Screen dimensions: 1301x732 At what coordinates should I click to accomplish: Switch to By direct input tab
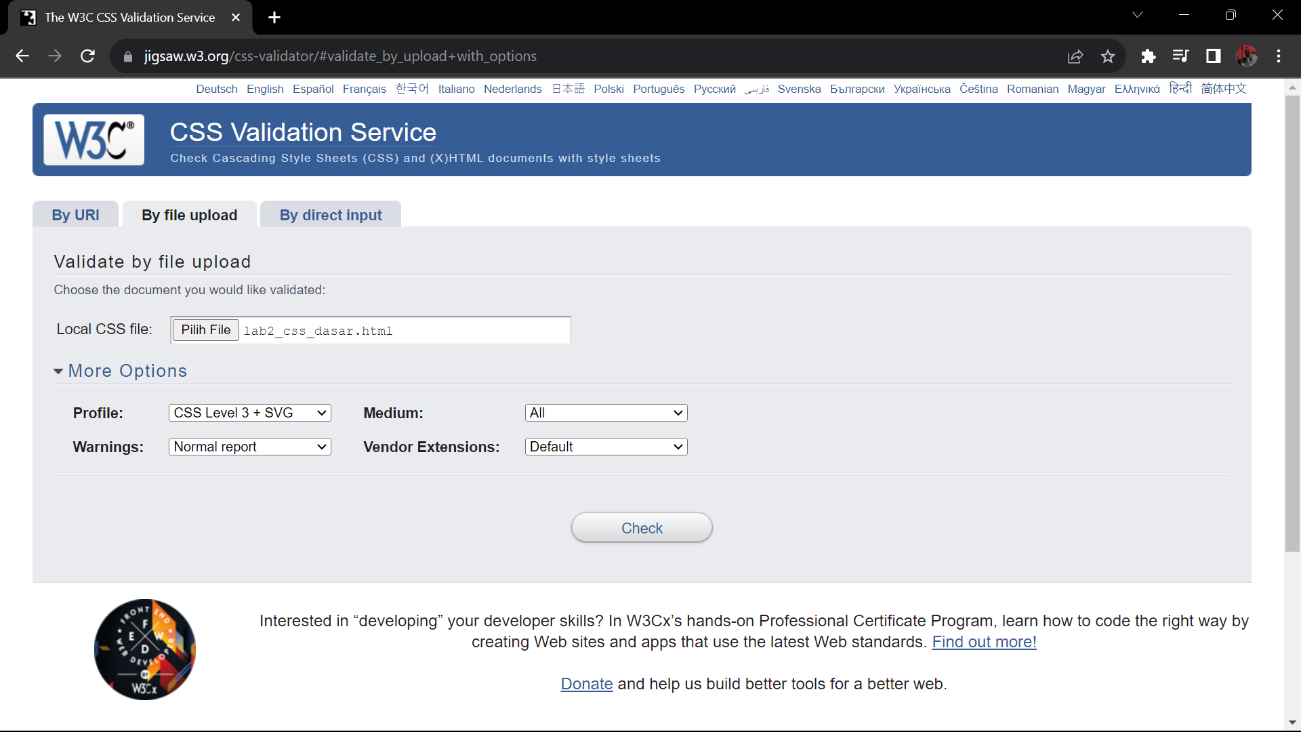331,215
